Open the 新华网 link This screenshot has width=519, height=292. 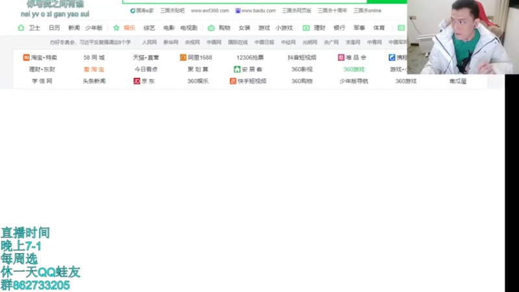pos(171,42)
